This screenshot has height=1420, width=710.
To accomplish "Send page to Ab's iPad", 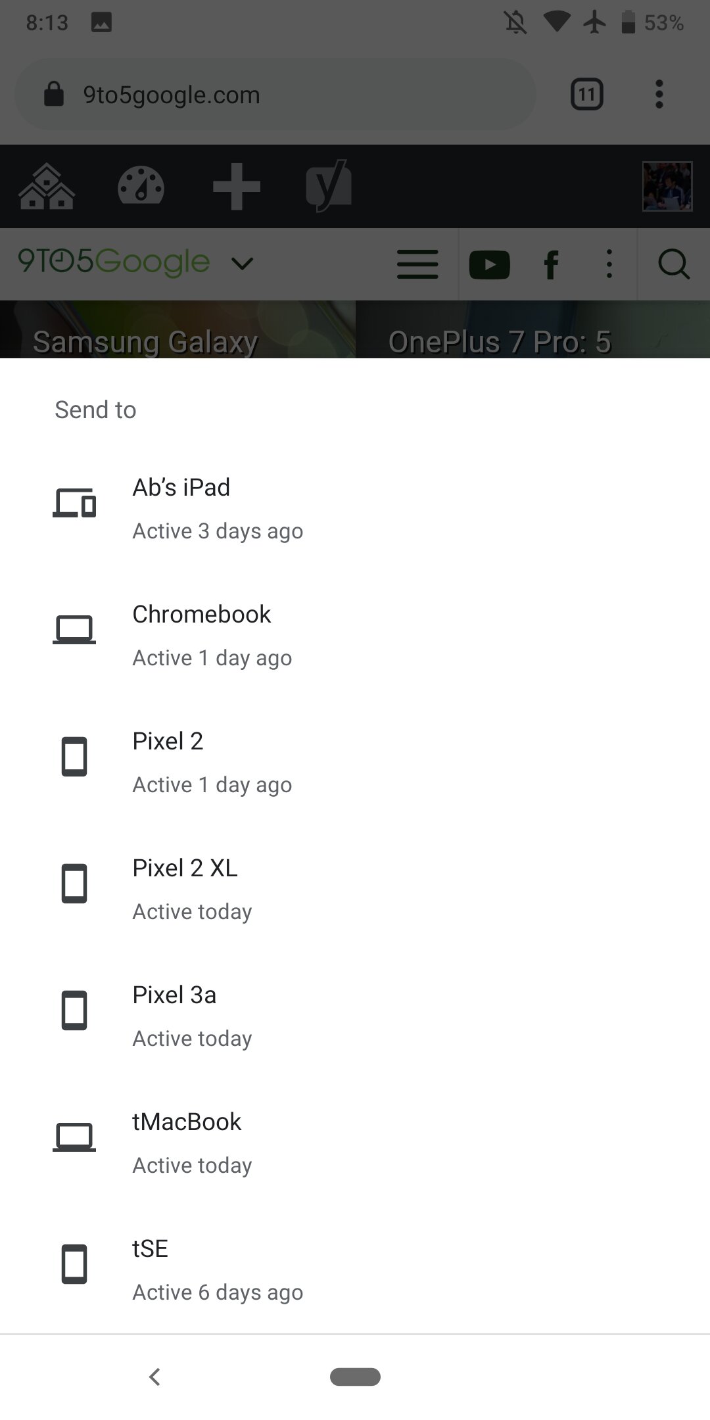I will click(355, 508).
